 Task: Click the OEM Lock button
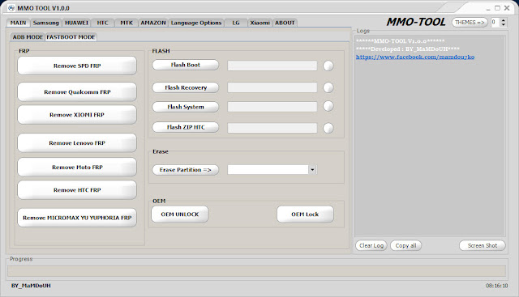click(x=305, y=214)
